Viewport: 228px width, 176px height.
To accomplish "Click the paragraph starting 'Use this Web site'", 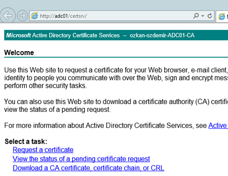I will [116, 78].
